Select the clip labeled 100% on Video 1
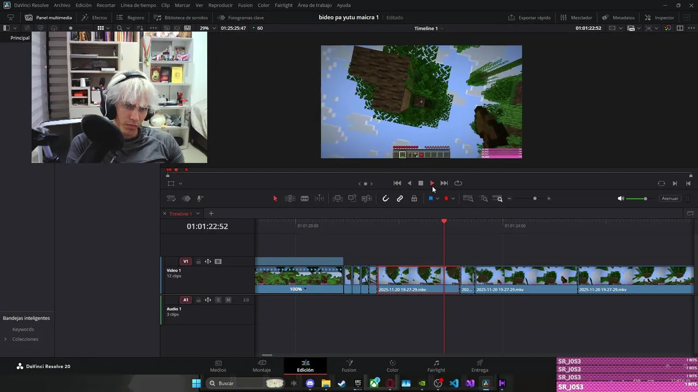The image size is (698, 392). 299,279
